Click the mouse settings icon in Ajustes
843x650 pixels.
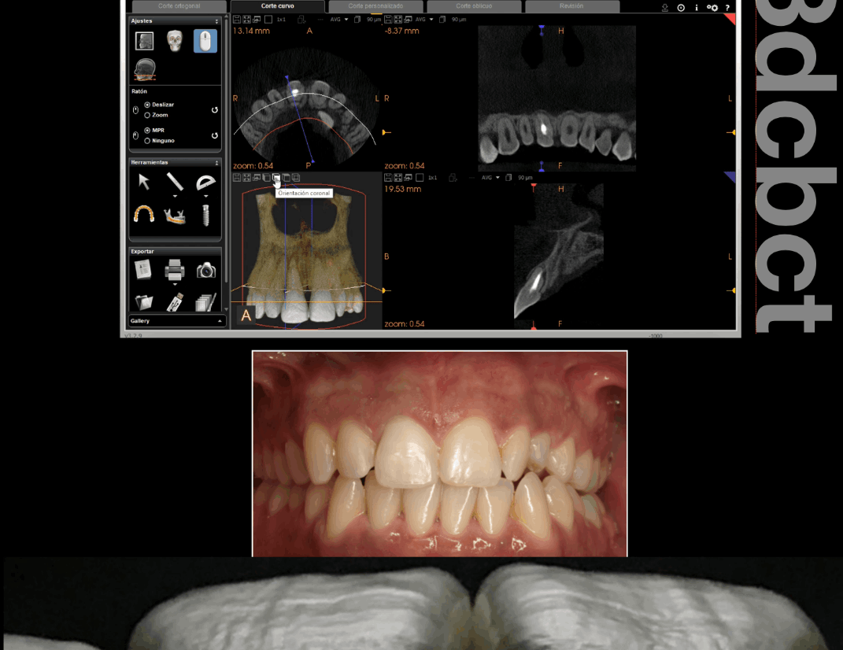pos(205,41)
